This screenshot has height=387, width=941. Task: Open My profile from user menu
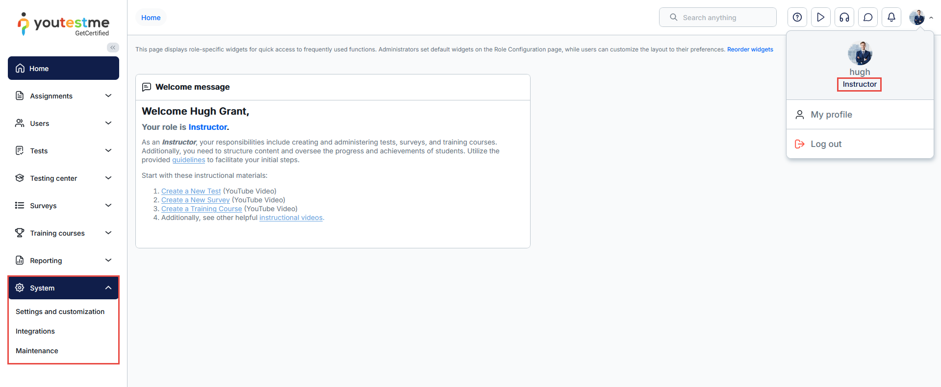pos(831,115)
